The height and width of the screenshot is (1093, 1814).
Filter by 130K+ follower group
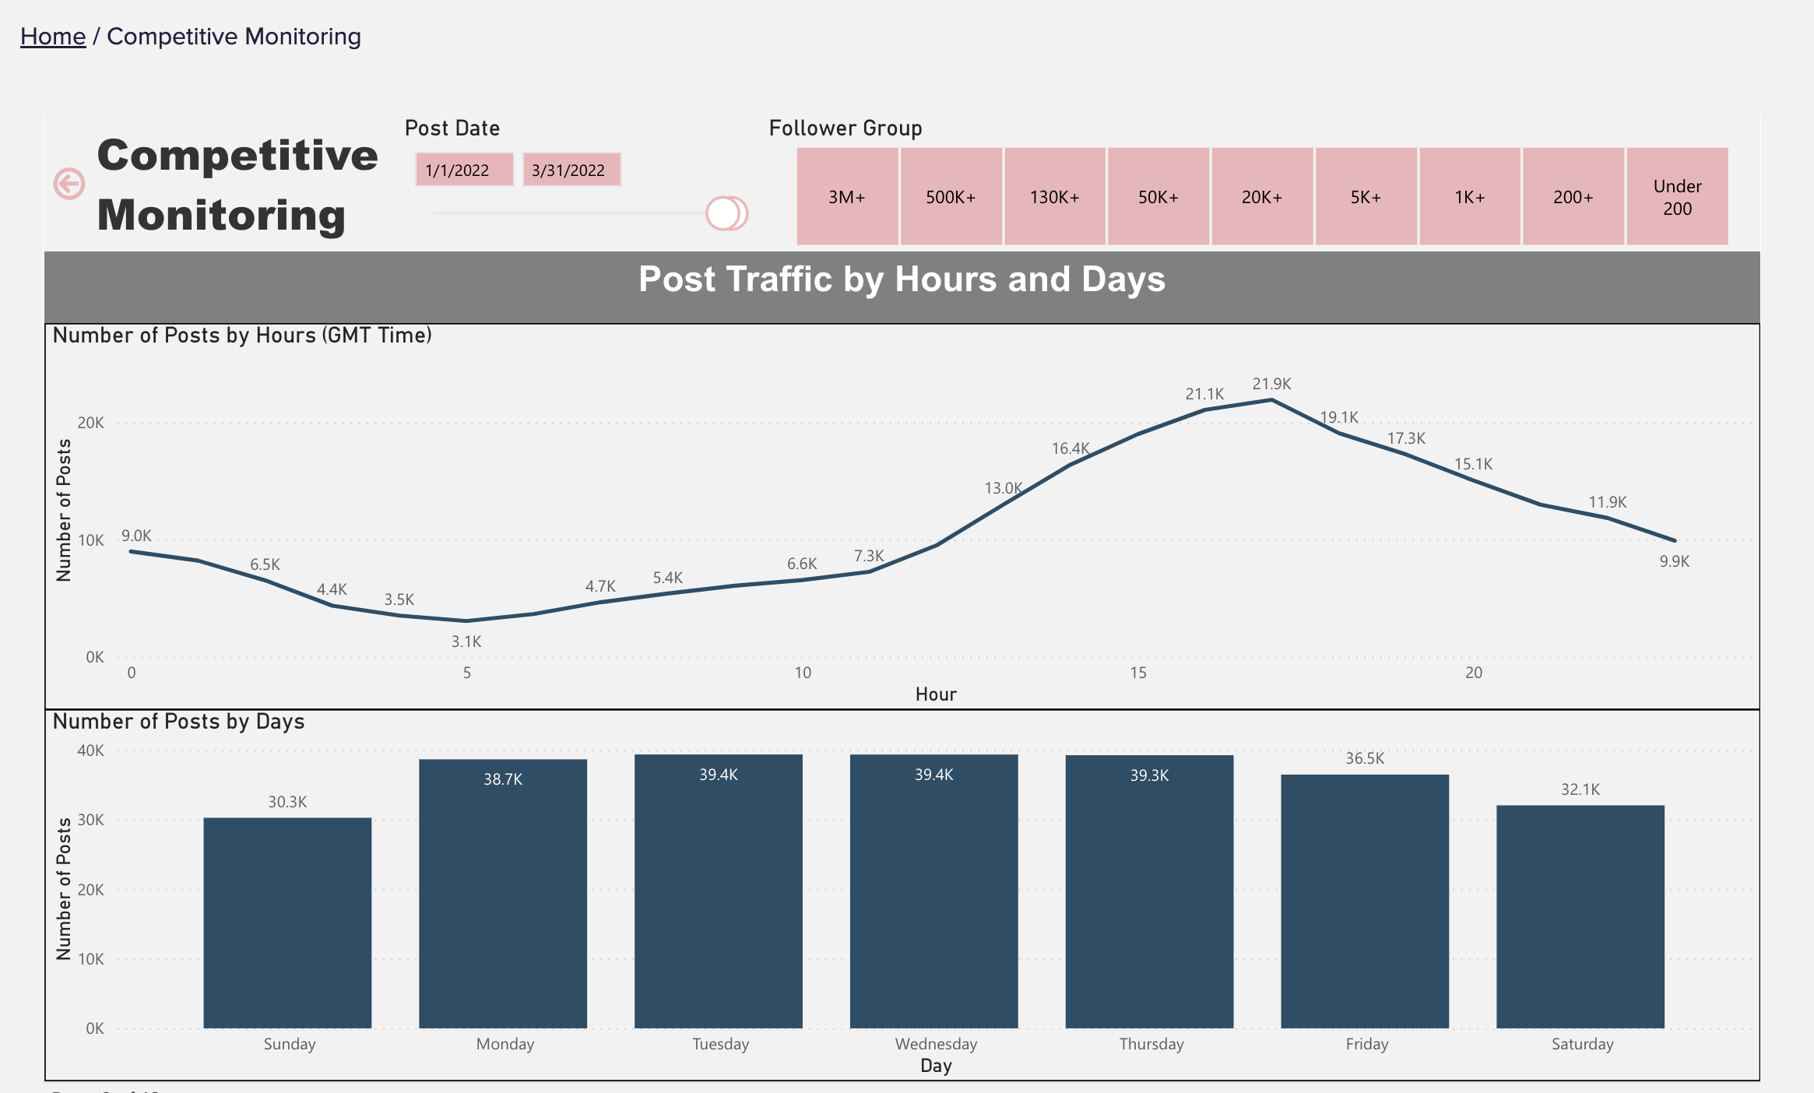point(1055,197)
